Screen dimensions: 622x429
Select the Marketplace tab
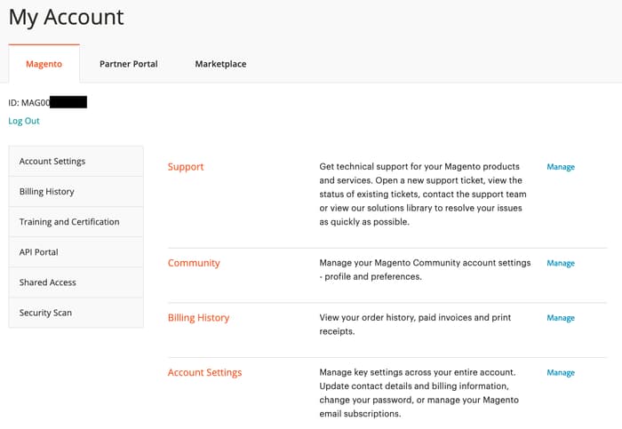pos(220,64)
